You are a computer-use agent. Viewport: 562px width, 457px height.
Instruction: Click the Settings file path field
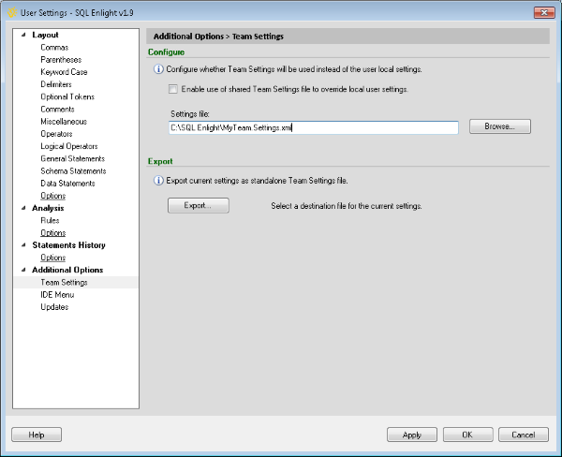tap(314, 127)
